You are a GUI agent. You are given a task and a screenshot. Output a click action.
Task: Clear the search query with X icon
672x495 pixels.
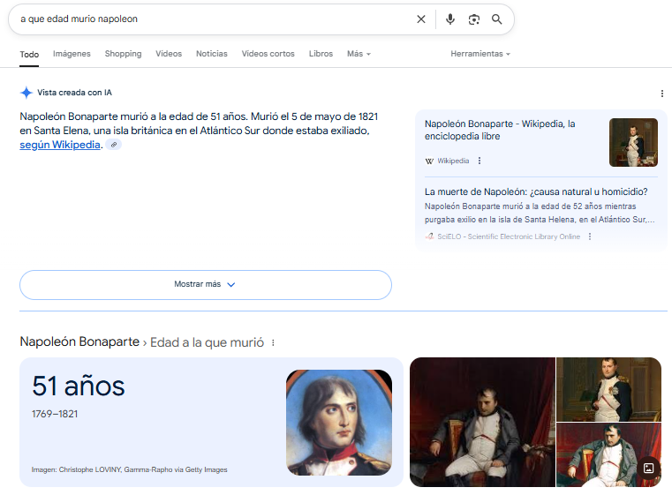pos(421,19)
